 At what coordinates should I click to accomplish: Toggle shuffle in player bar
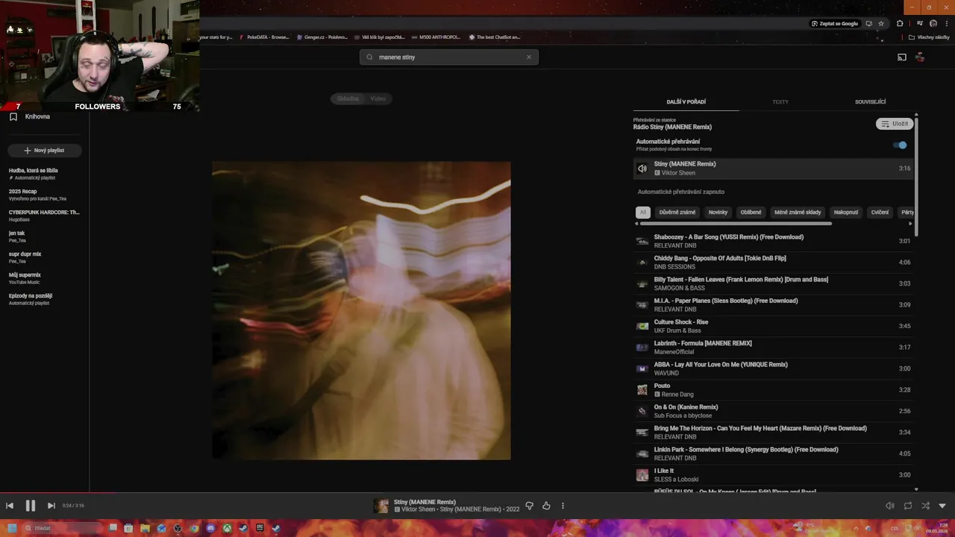point(925,506)
